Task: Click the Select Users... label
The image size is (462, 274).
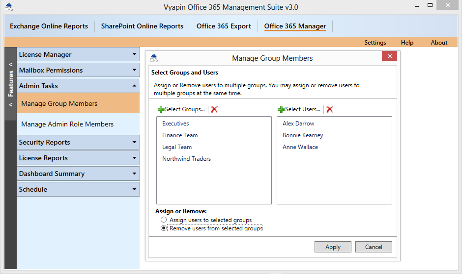Action: click(303, 109)
